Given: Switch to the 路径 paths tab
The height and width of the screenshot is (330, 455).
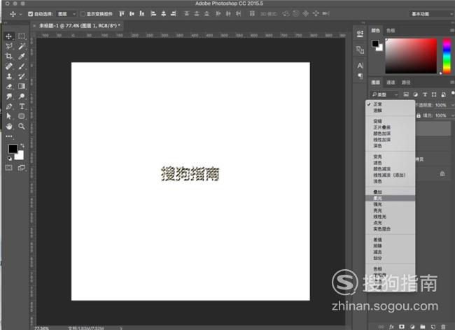Looking at the screenshot, I should pos(406,82).
